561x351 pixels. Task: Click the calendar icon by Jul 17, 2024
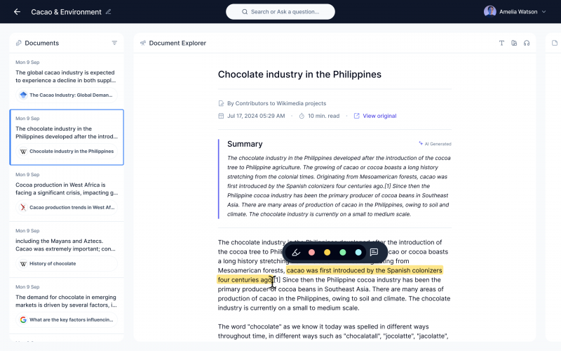(x=221, y=116)
